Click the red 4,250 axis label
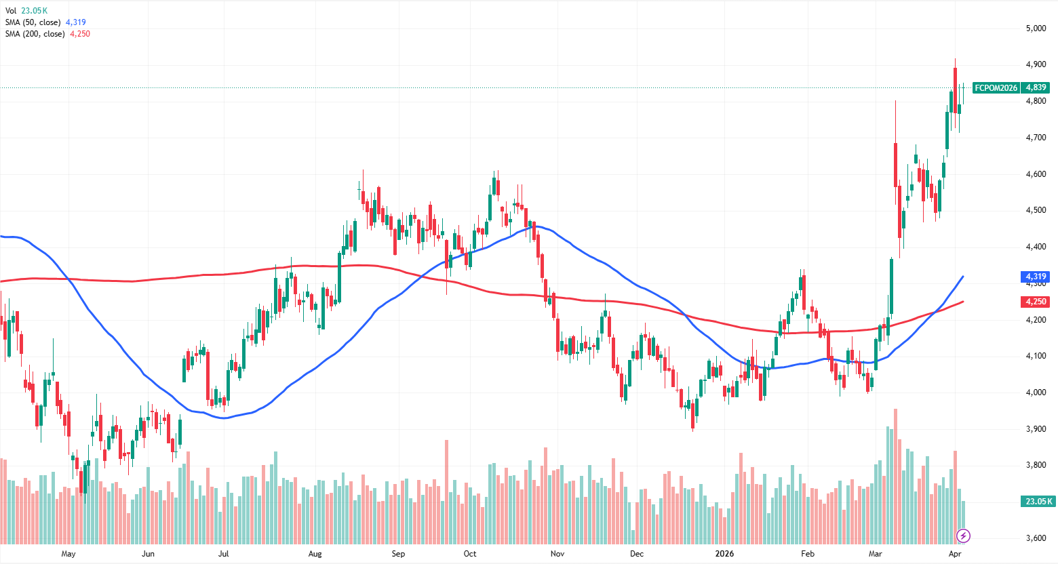 point(1036,302)
